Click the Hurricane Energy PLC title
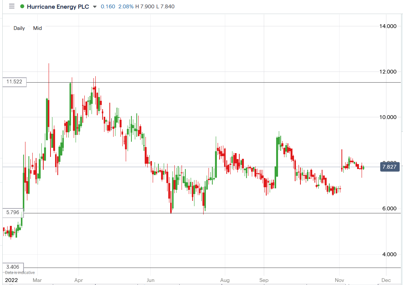The image size is (403, 285). tap(58, 7)
